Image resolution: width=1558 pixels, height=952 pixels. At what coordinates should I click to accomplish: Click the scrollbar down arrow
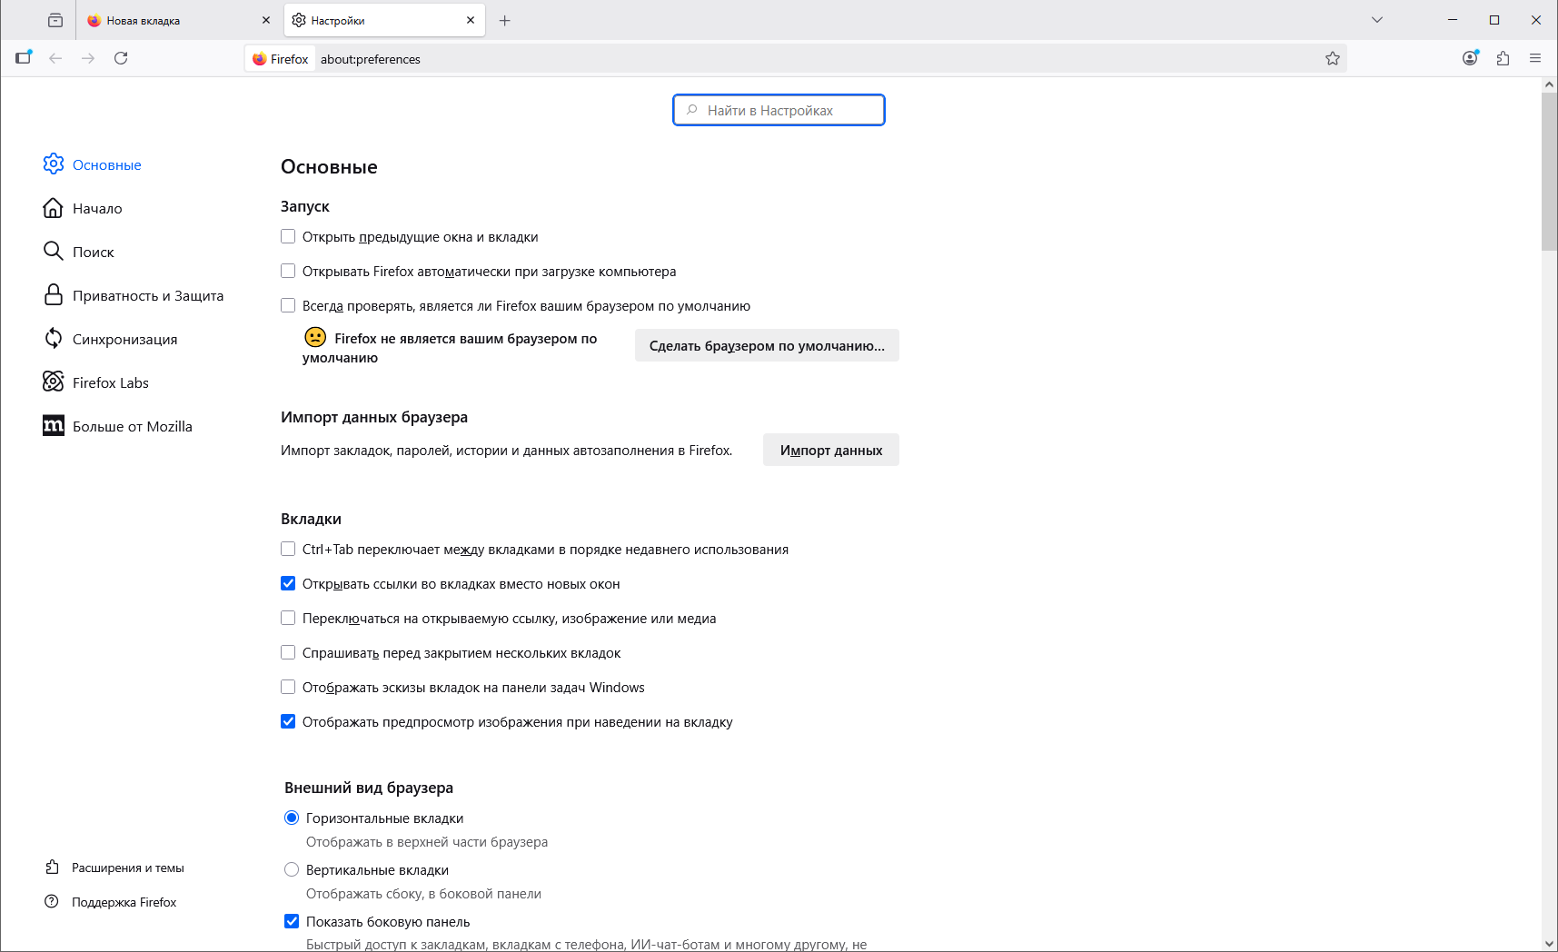pos(1549,944)
